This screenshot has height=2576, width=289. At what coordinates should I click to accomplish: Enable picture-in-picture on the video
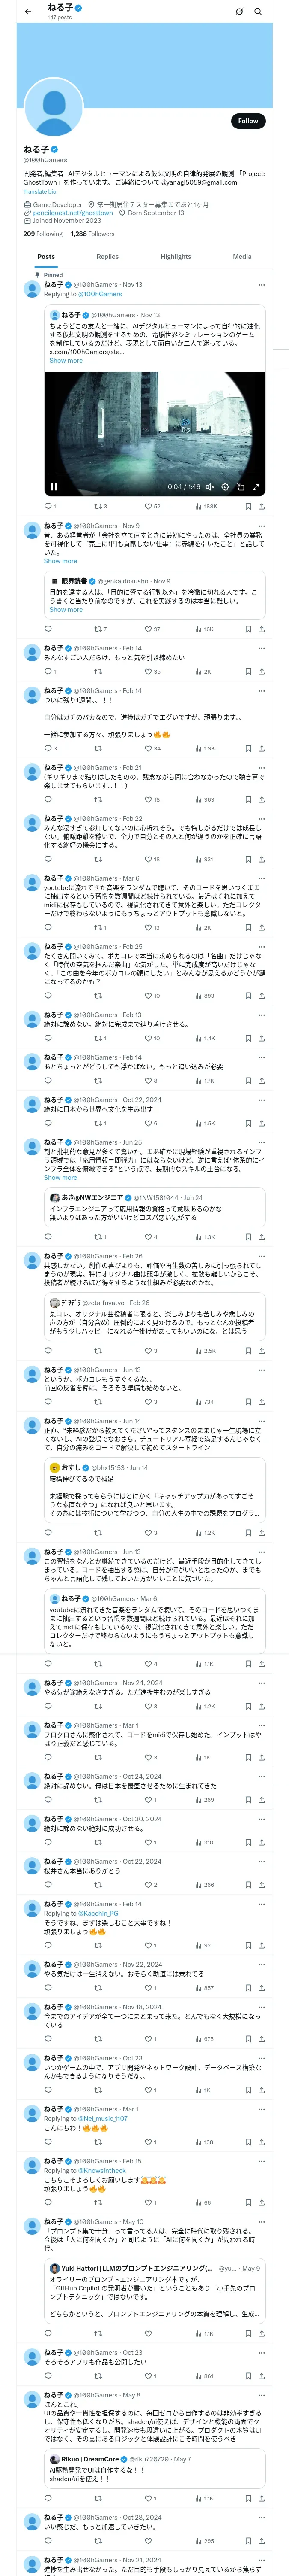[240, 487]
